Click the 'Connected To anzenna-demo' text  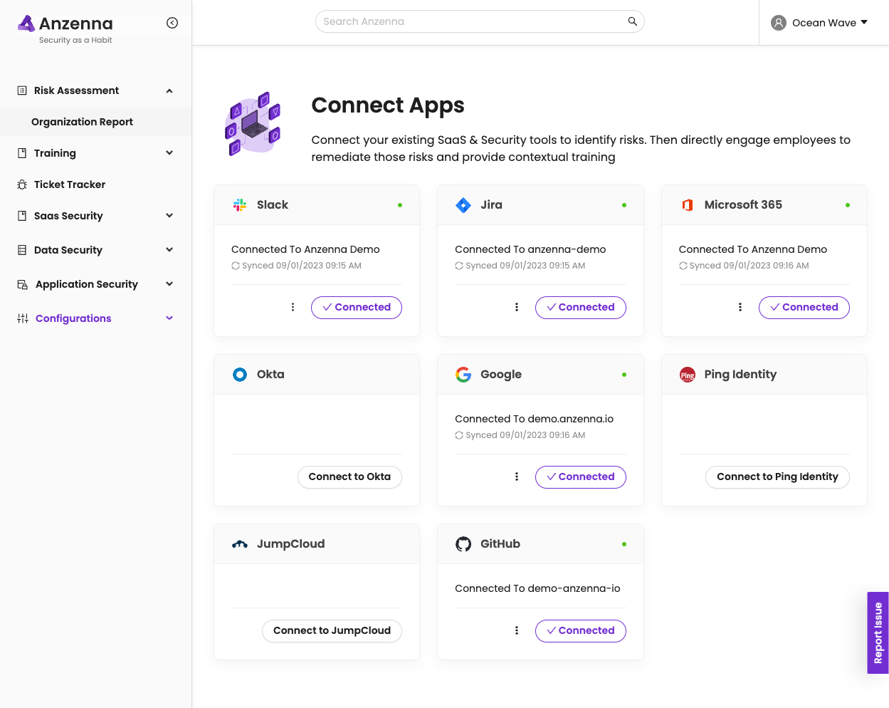(530, 249)
